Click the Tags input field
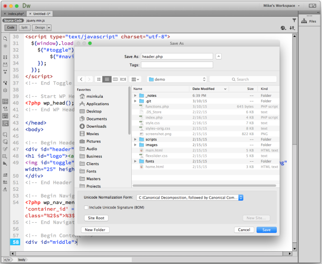Screen dimensions: 322x264 coord(177,65)
